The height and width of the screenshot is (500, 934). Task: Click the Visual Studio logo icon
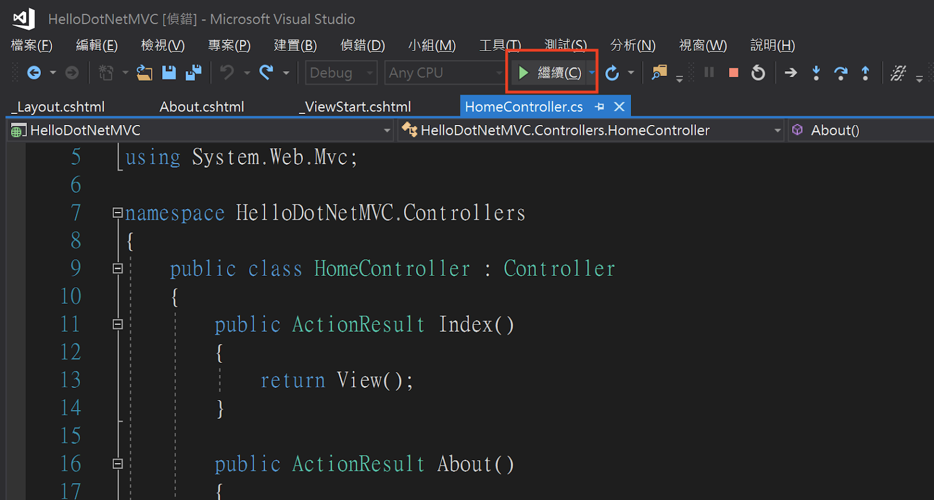click(x=23, y=19)
